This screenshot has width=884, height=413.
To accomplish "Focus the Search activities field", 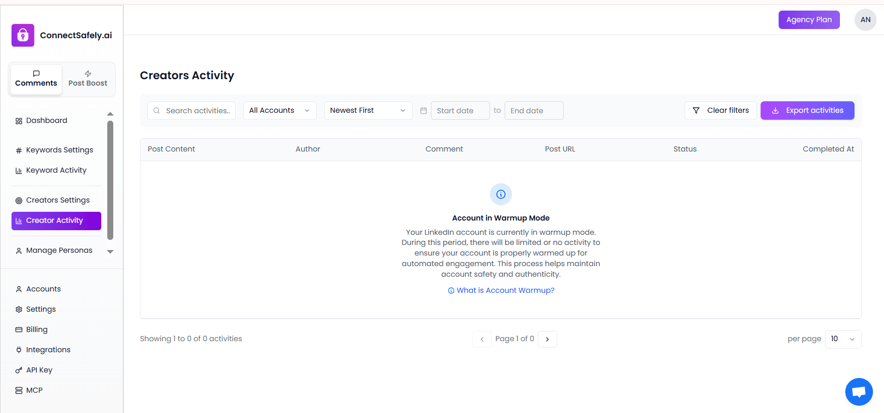I will pyautogui.click(x=192, y=111).
